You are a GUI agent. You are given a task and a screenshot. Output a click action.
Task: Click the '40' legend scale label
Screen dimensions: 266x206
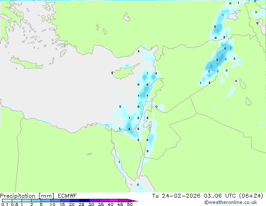click(110, 204)
